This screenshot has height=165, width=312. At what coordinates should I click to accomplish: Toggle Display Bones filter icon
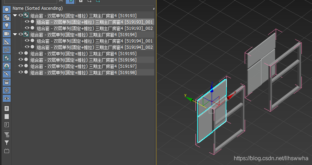[x=7, y=74]
